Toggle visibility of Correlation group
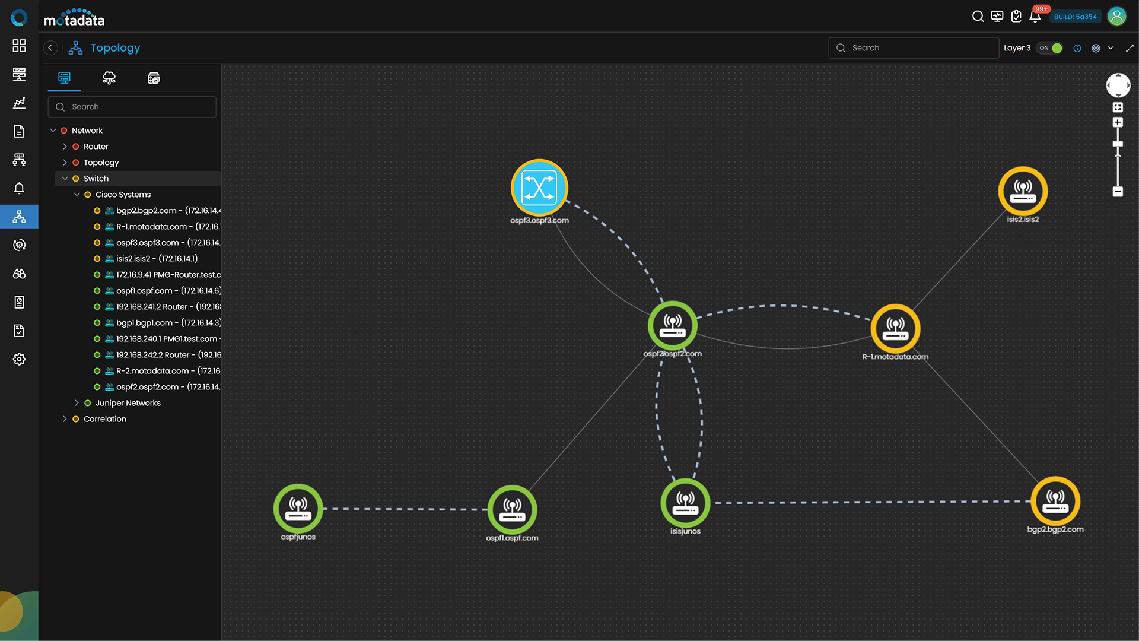Screen dimensions: 1139x641 (66, 418)
